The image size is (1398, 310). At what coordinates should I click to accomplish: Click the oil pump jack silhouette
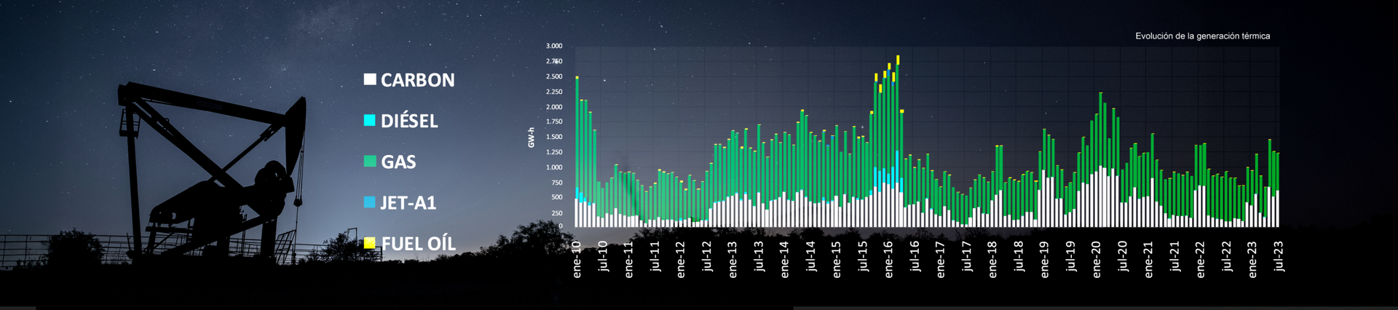(211, 175)
